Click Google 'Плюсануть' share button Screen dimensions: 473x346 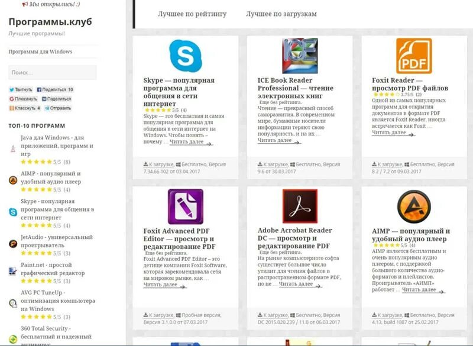(x=23, y=99)
